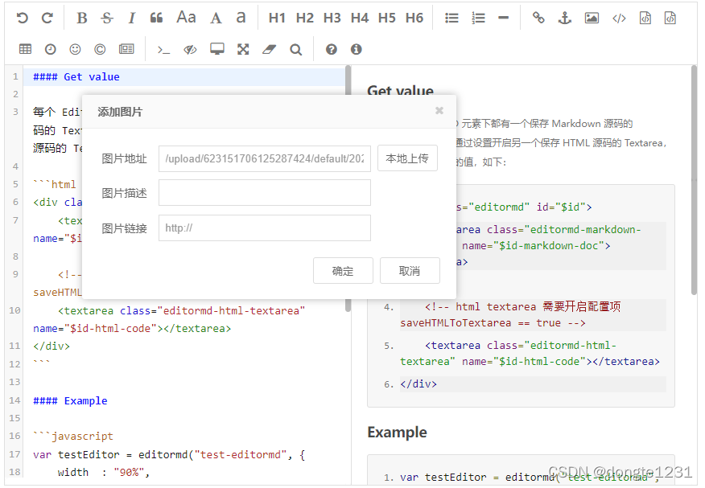The width and height of the screenshot is (705, 488).
Task: Click the Undo toolbar icon
Action: tap(22, 18)
